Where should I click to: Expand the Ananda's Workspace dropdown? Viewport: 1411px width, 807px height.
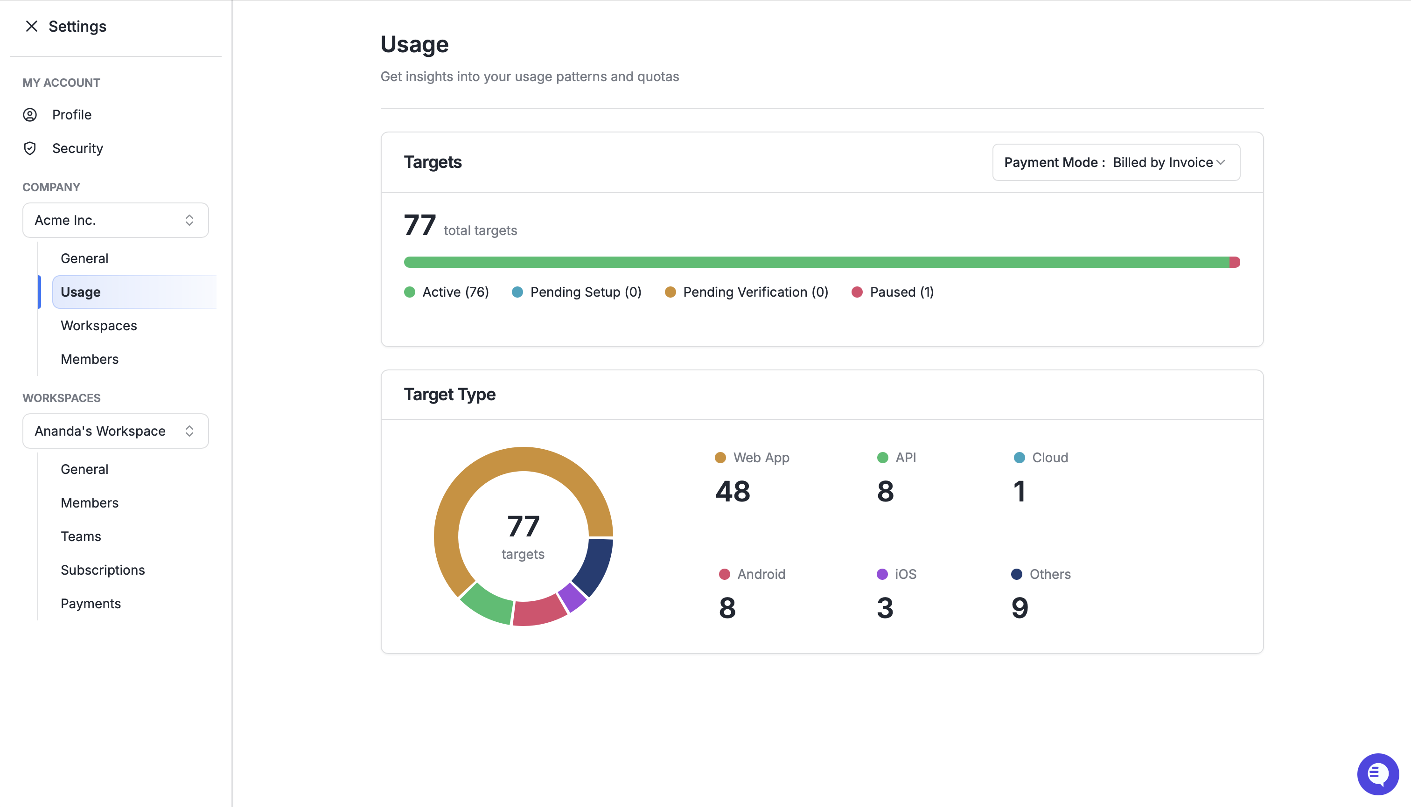pos(115,431)
